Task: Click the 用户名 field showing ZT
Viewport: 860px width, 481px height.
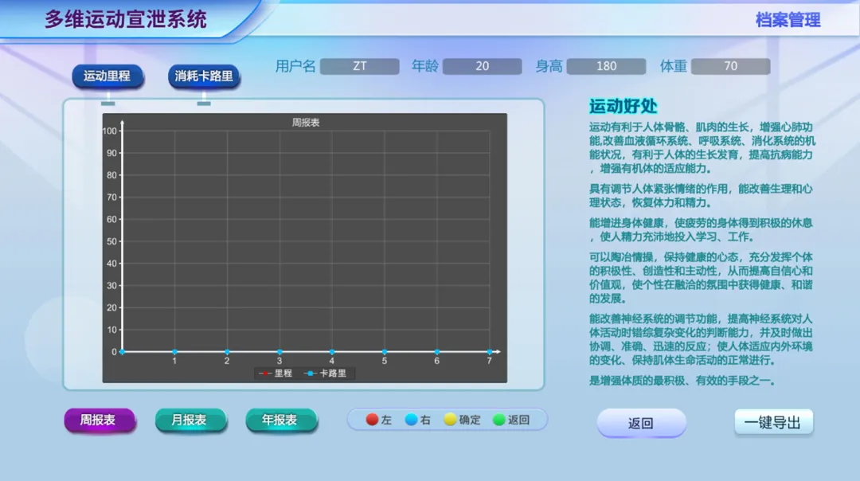Action: [360, 66]
